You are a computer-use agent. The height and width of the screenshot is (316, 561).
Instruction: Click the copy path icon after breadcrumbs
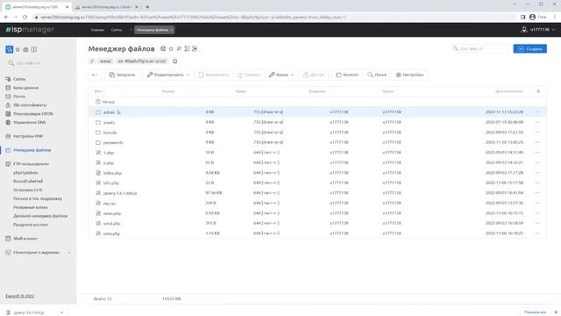[174, 61]
